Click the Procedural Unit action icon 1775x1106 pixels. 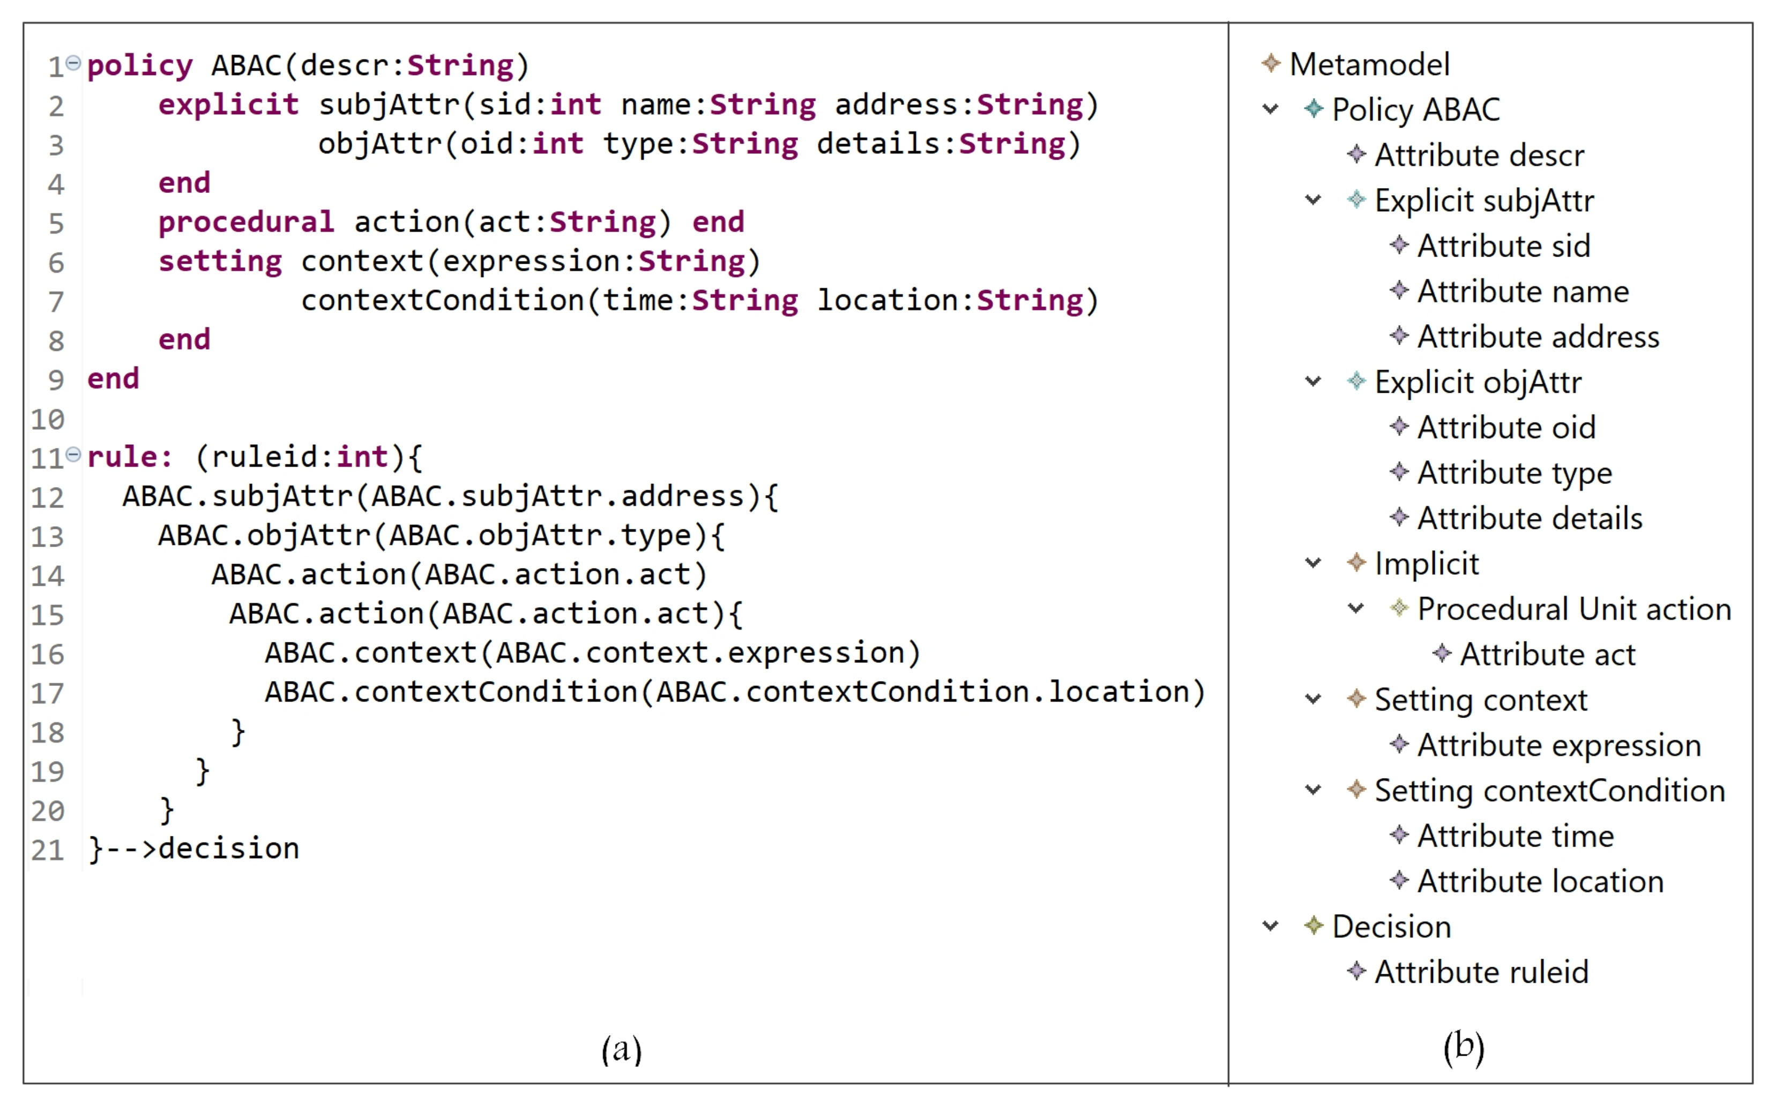(1398, 608)
